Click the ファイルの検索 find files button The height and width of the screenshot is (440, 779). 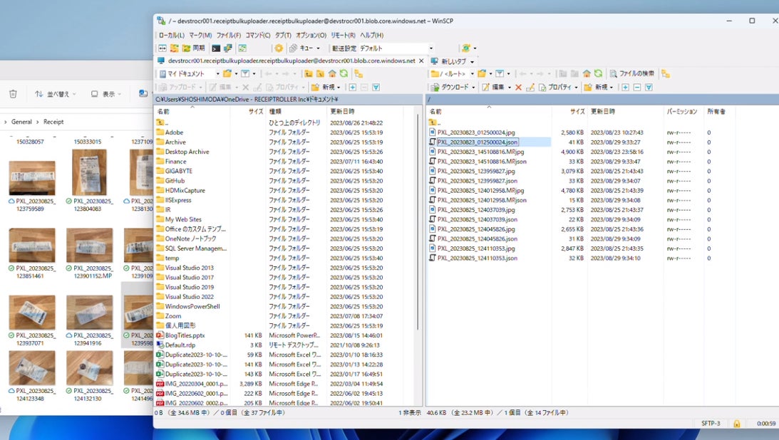pyautogui.click(x=631, y=73)
